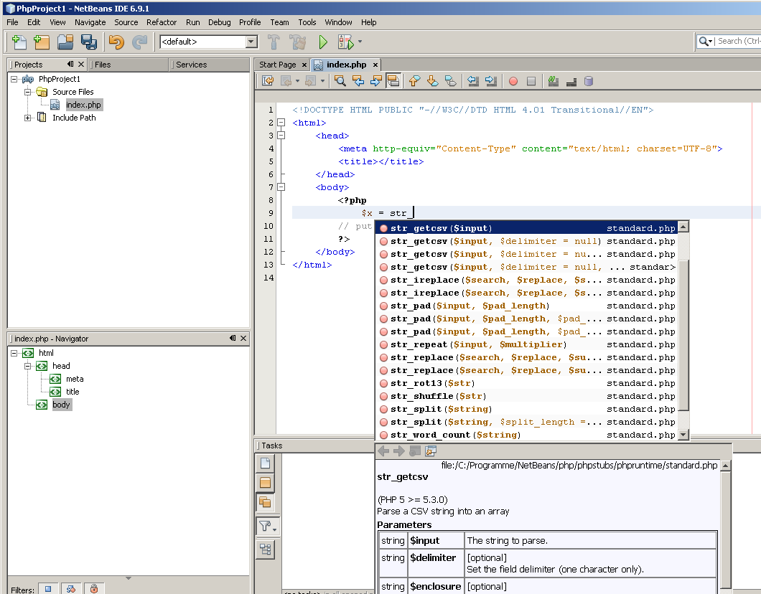Click the Search quick search field

pyautogui.click(x=739, y=42)
